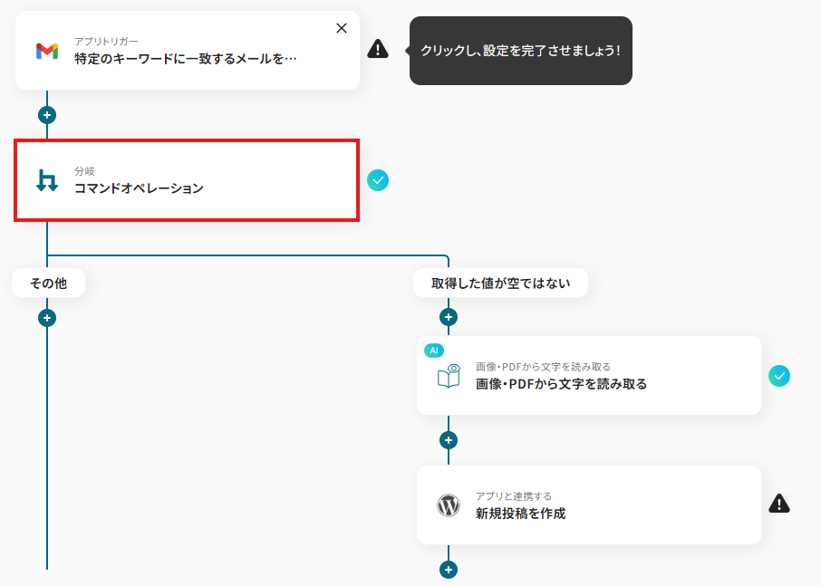Click the クリックし、設定を完了させましょう! tooltip
The width and height of the screenshot is (821, 586).
coord(520,51)
